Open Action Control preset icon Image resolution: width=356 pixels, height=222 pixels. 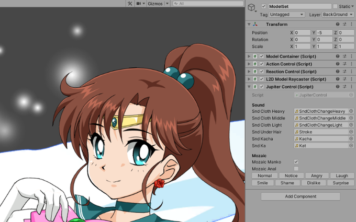(344, 64)
